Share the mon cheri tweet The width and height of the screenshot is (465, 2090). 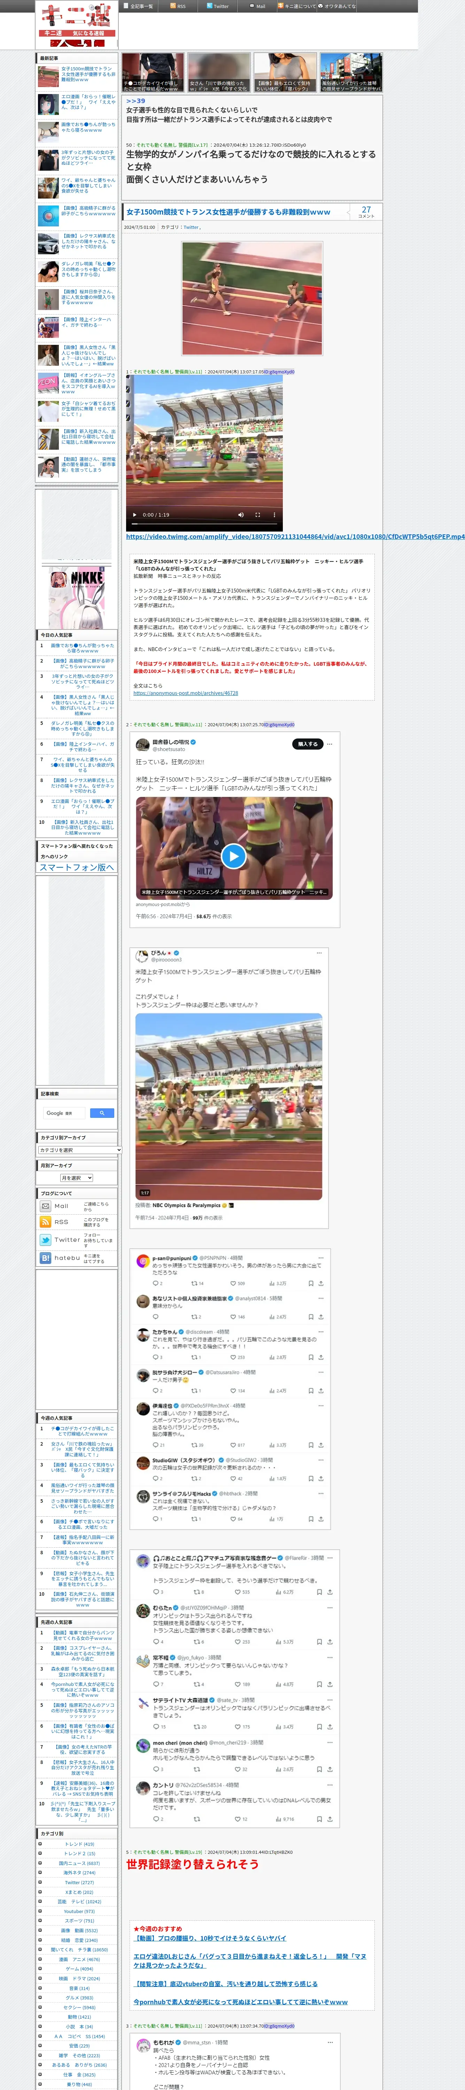[330, 1769]
